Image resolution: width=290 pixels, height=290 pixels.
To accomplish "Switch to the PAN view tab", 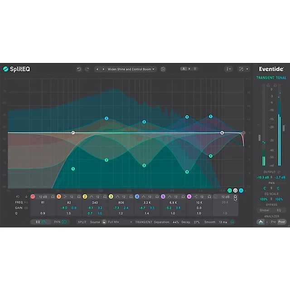I will tap(60, 222).
